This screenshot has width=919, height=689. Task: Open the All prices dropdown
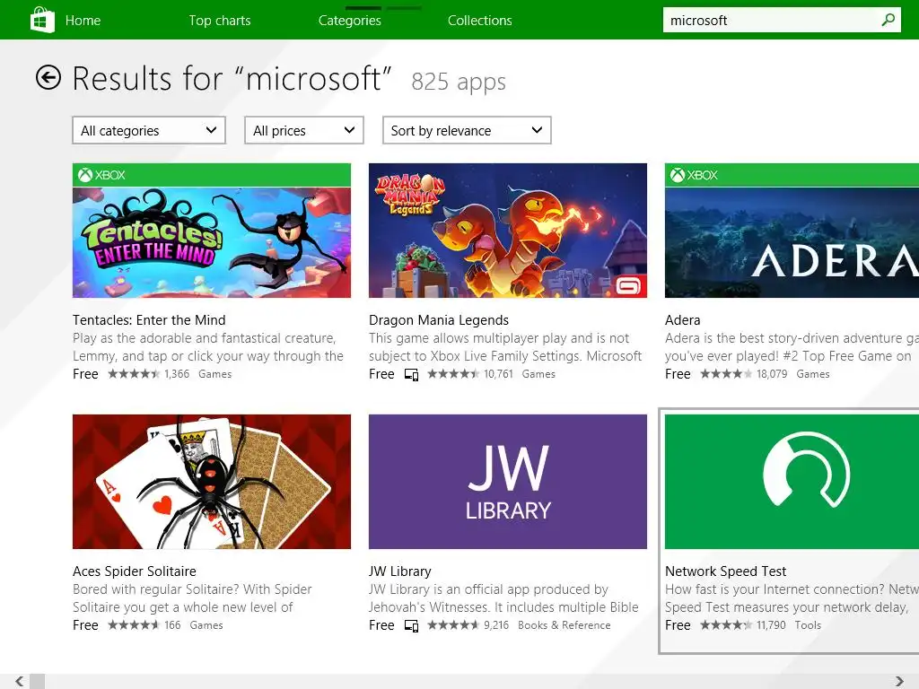pyautogui.click(x=303, y=130)
